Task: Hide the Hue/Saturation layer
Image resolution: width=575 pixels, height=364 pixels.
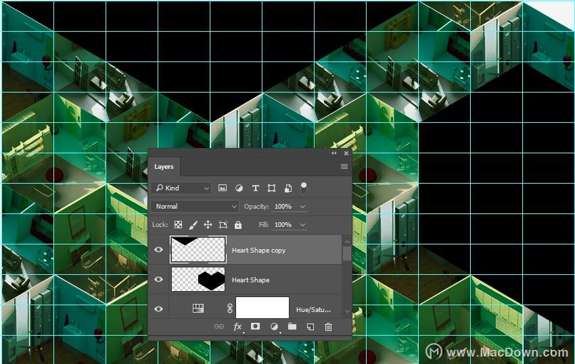Action: click(158, 309)
